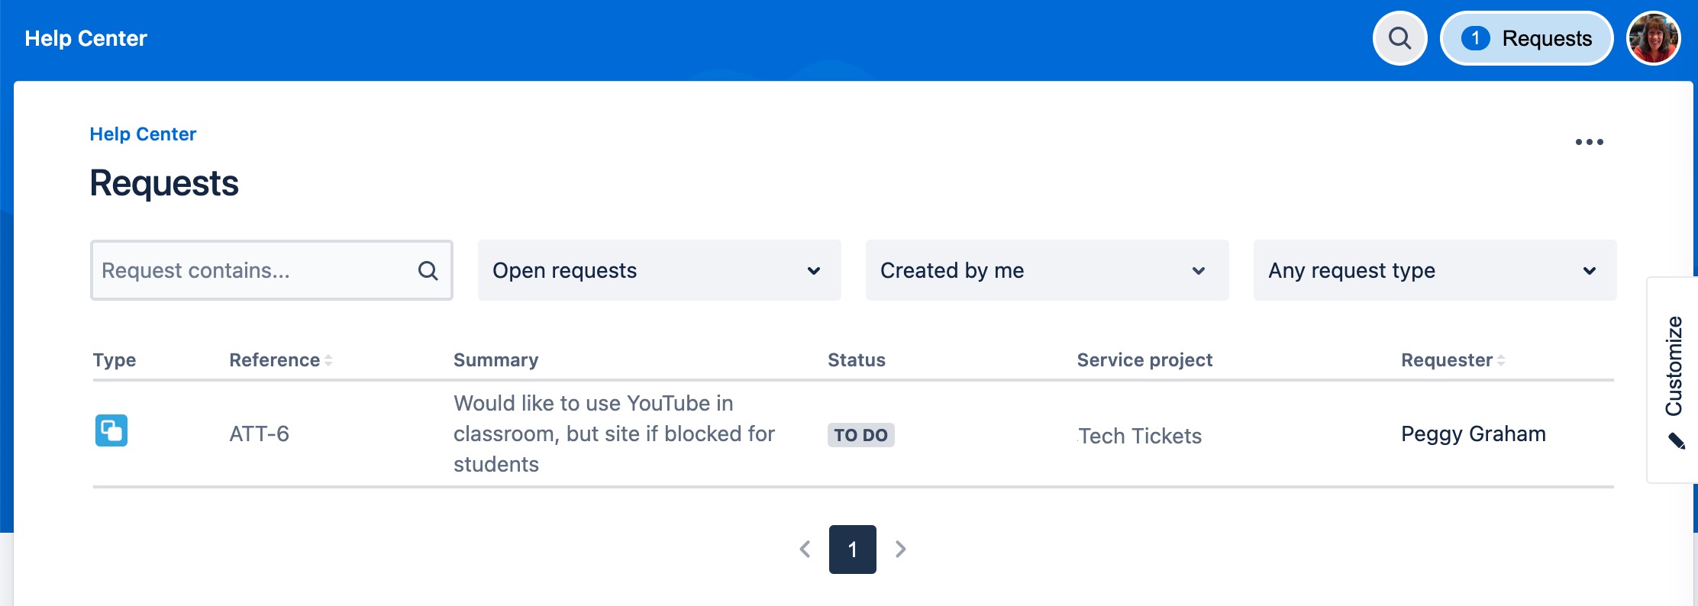The width and height of the screenshot is (1698, 606).
Task: Select page 1 in pagination
Action: (x=853, y=550)
